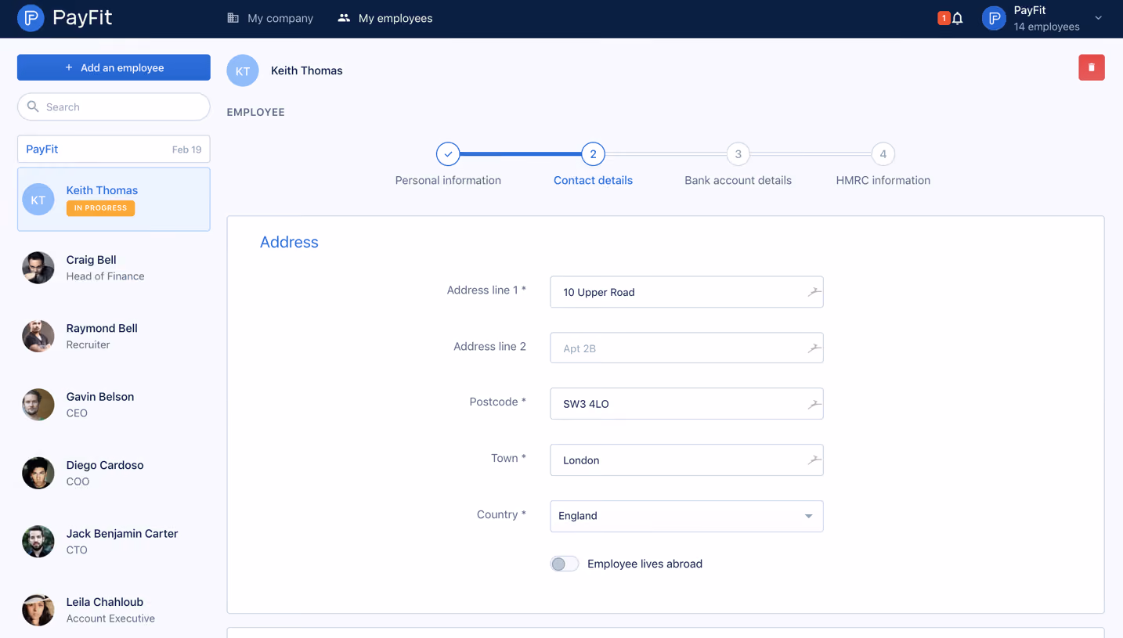Open notifications bell

958,18
